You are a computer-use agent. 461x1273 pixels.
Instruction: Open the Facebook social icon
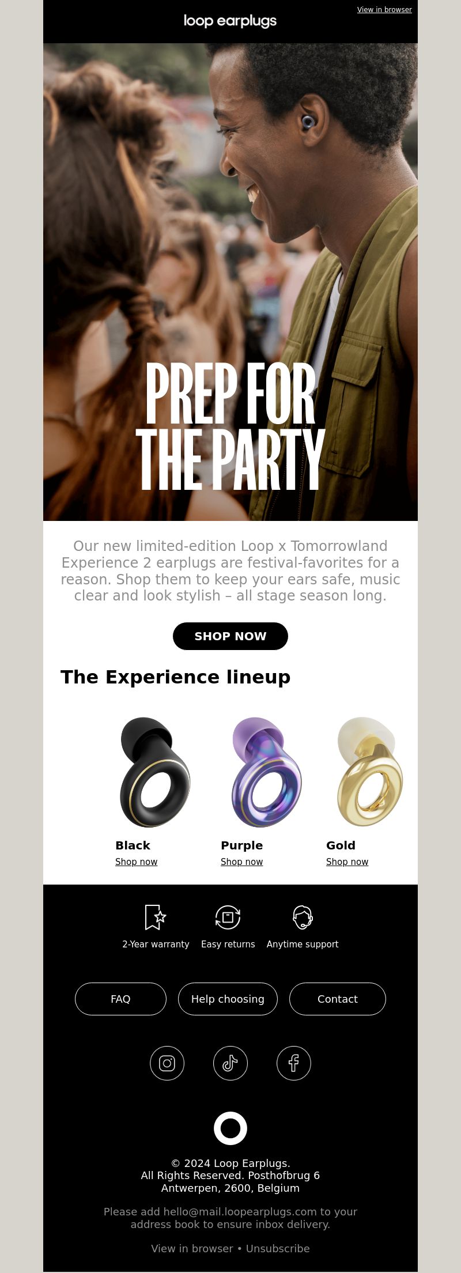coord(294,1063)
